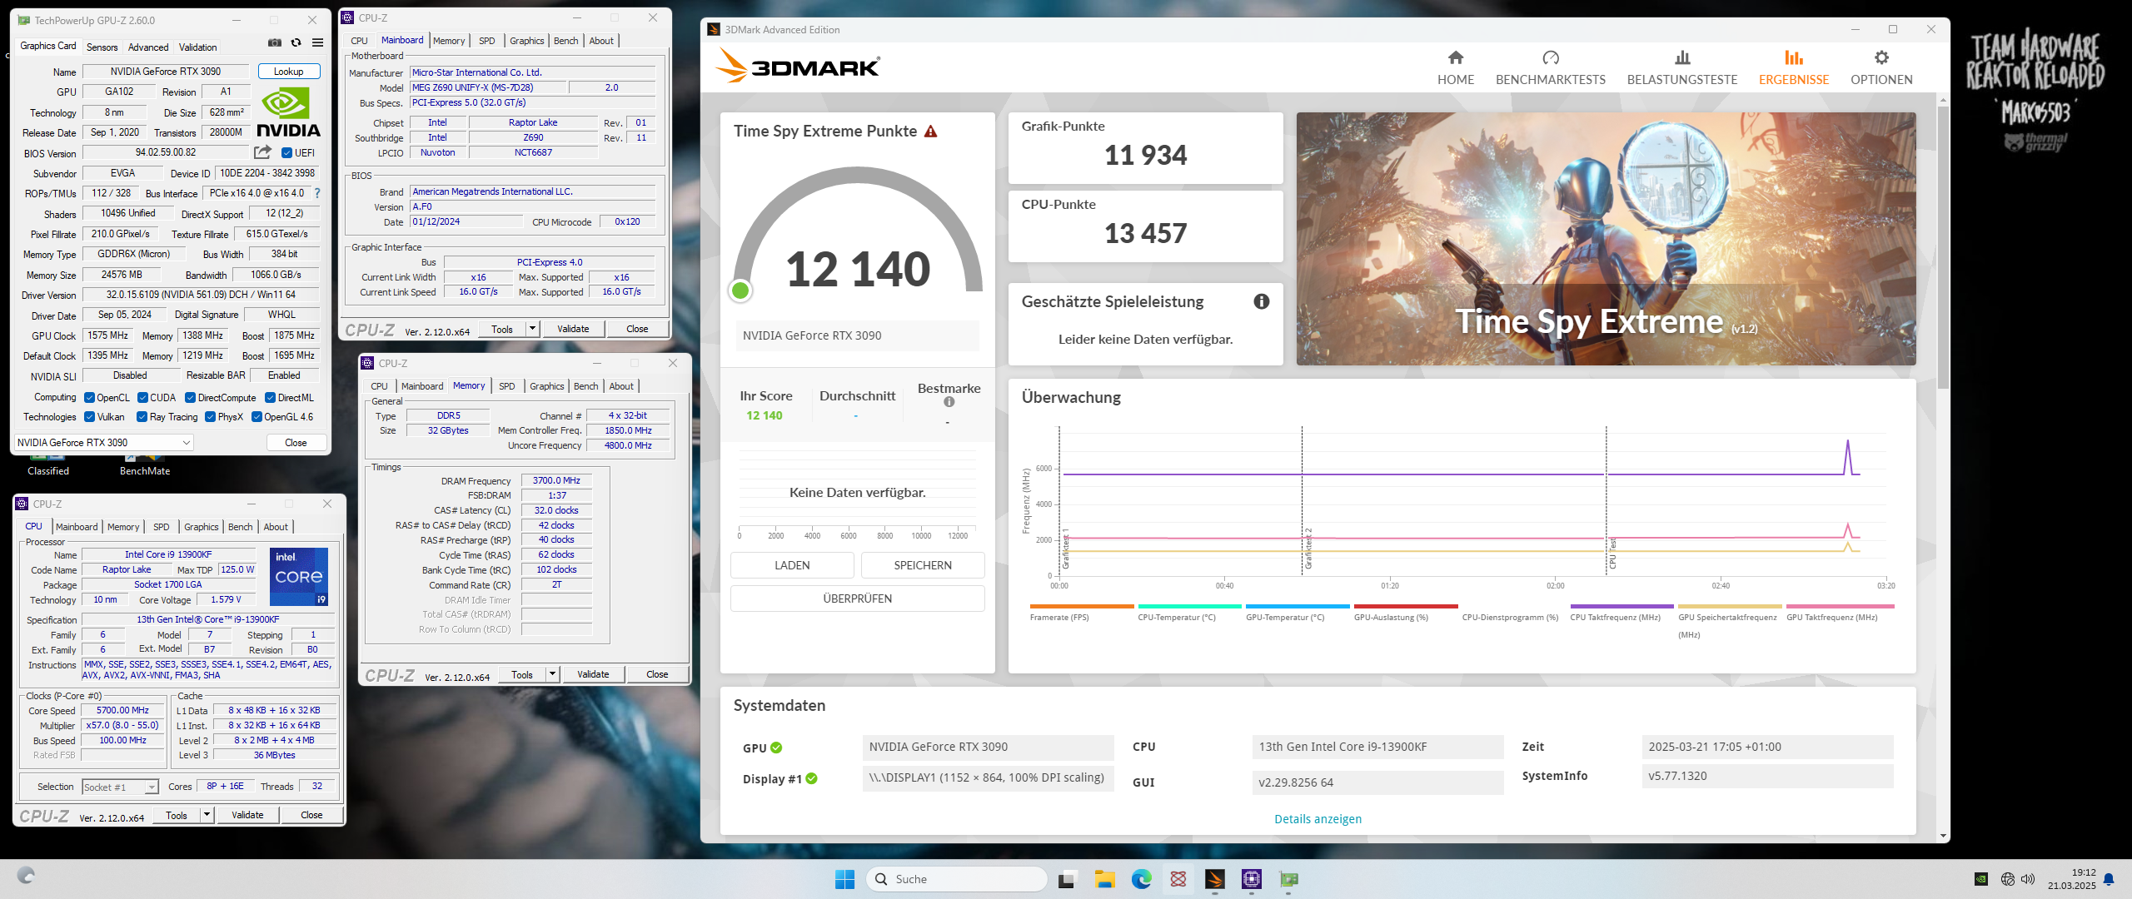
Task: Open Tools dropdown arrow in CPU tab CPU-Z window
Action: pos(207,815)
